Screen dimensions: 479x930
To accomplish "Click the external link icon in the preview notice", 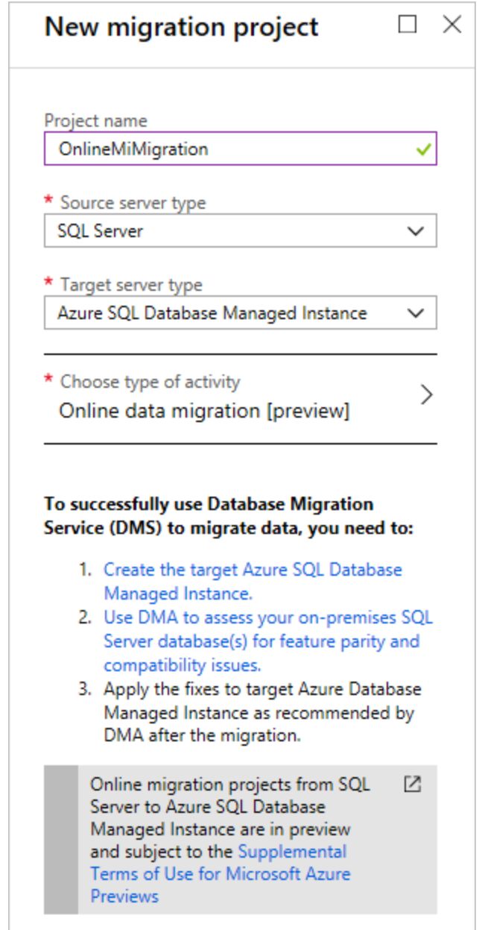I will 410,784.
